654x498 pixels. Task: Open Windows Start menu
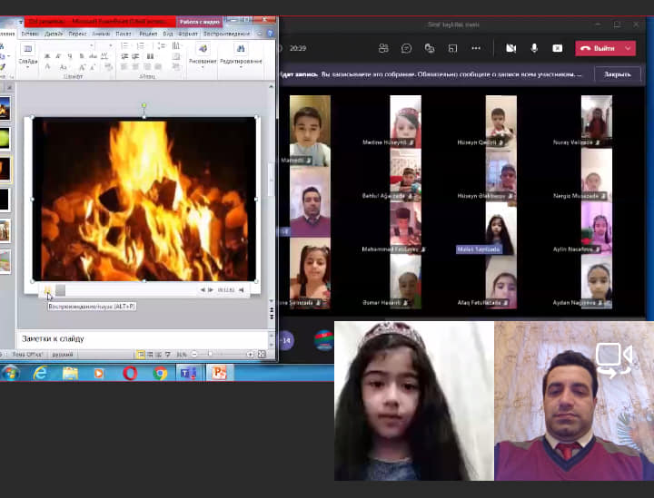pyautogui.click(x=10, y=373)
